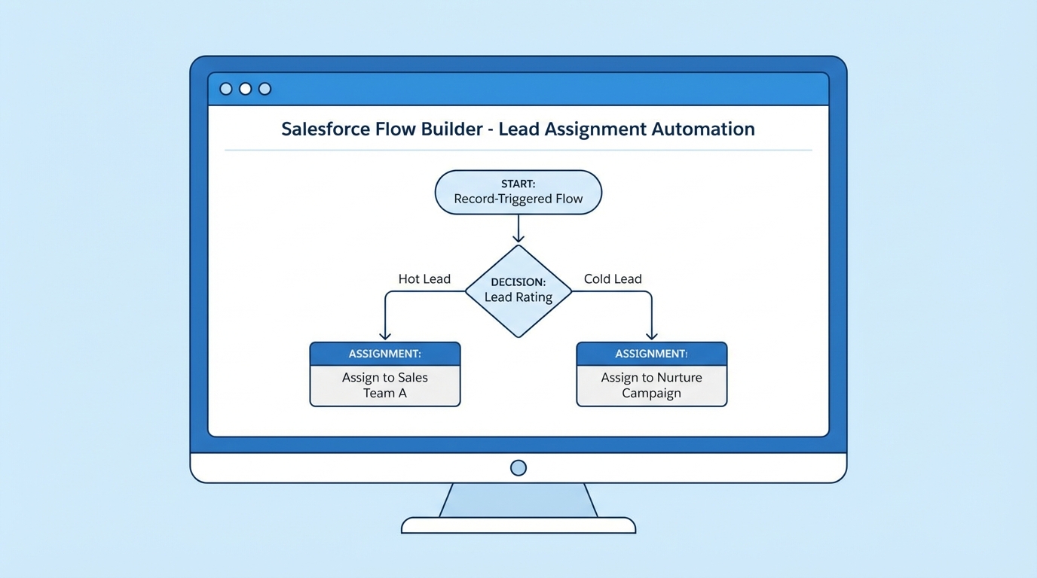Click the Salesforce Flow Builder title text
Image resolution: width=1037 pixels, height=578 pixels.
[x=517, y=129]
